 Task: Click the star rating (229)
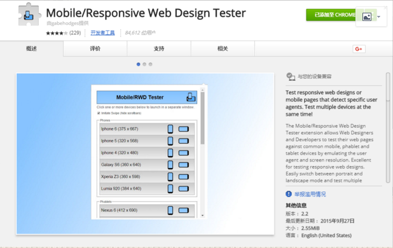pos(63,33)
